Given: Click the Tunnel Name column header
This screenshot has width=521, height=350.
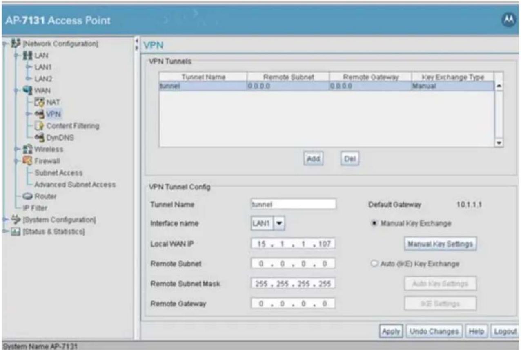Looking at the screenshot, I should click(203, 77).
